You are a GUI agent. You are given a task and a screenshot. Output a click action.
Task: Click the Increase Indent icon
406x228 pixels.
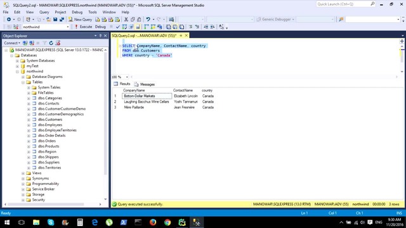213,27
